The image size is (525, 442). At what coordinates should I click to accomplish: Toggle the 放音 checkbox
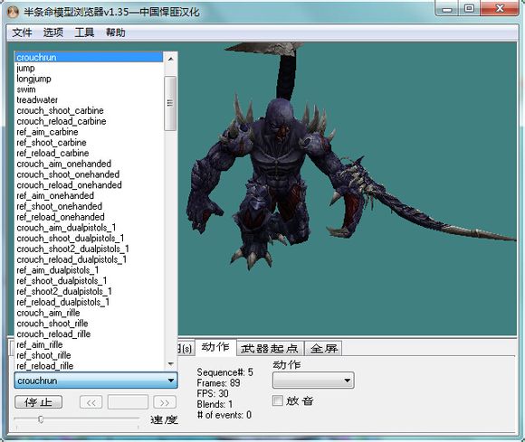(x=278, y=400)
